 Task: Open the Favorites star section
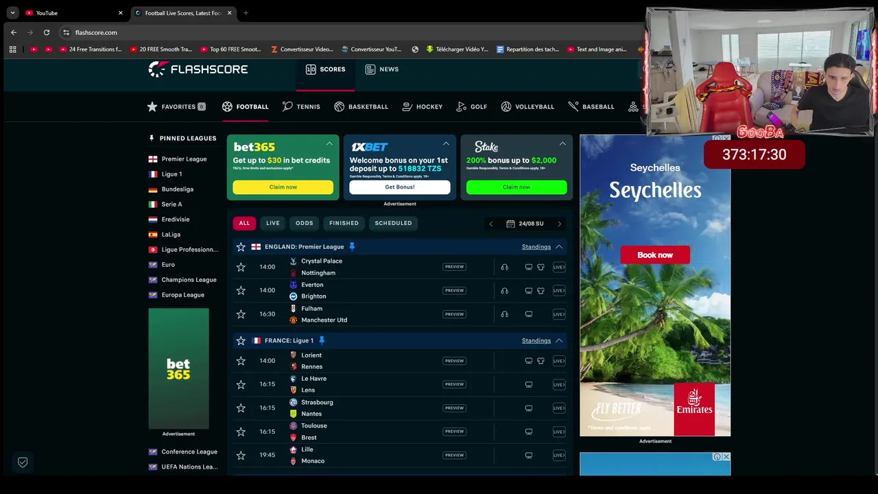(x=176, y=106)
